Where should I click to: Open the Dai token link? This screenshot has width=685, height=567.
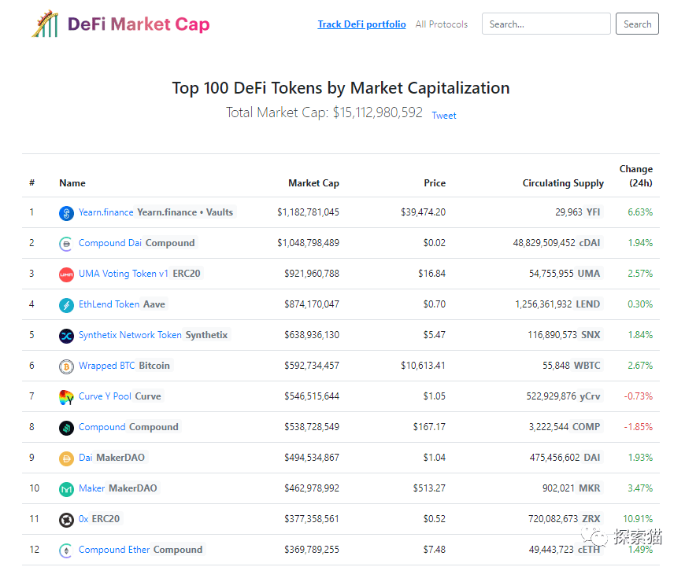[85, 458]
